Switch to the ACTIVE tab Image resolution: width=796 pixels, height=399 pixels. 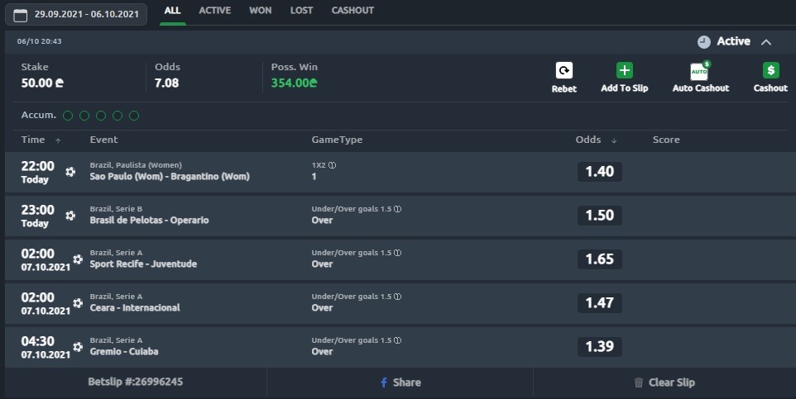[215, 10]
